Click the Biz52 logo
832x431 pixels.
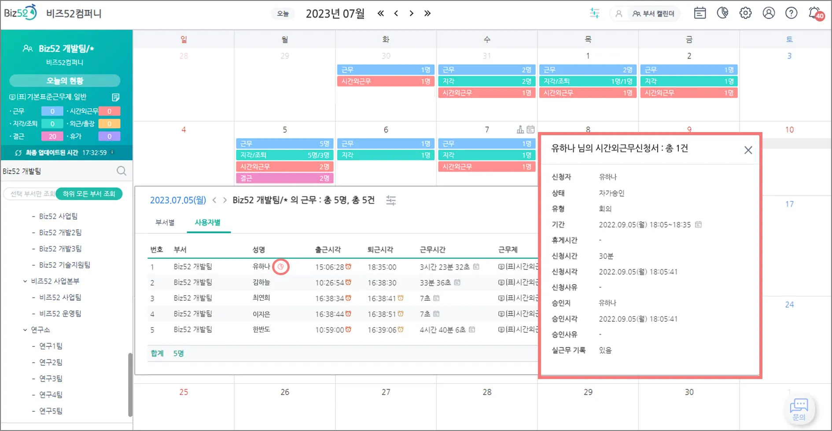[20, 13]
